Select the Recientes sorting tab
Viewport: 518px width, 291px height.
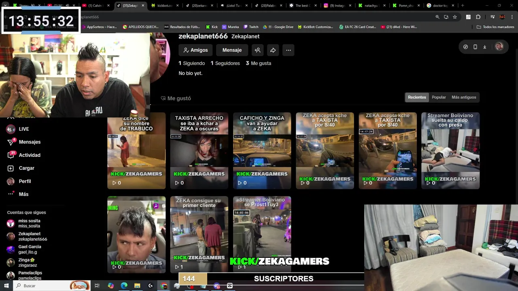[x=417, y=97]
